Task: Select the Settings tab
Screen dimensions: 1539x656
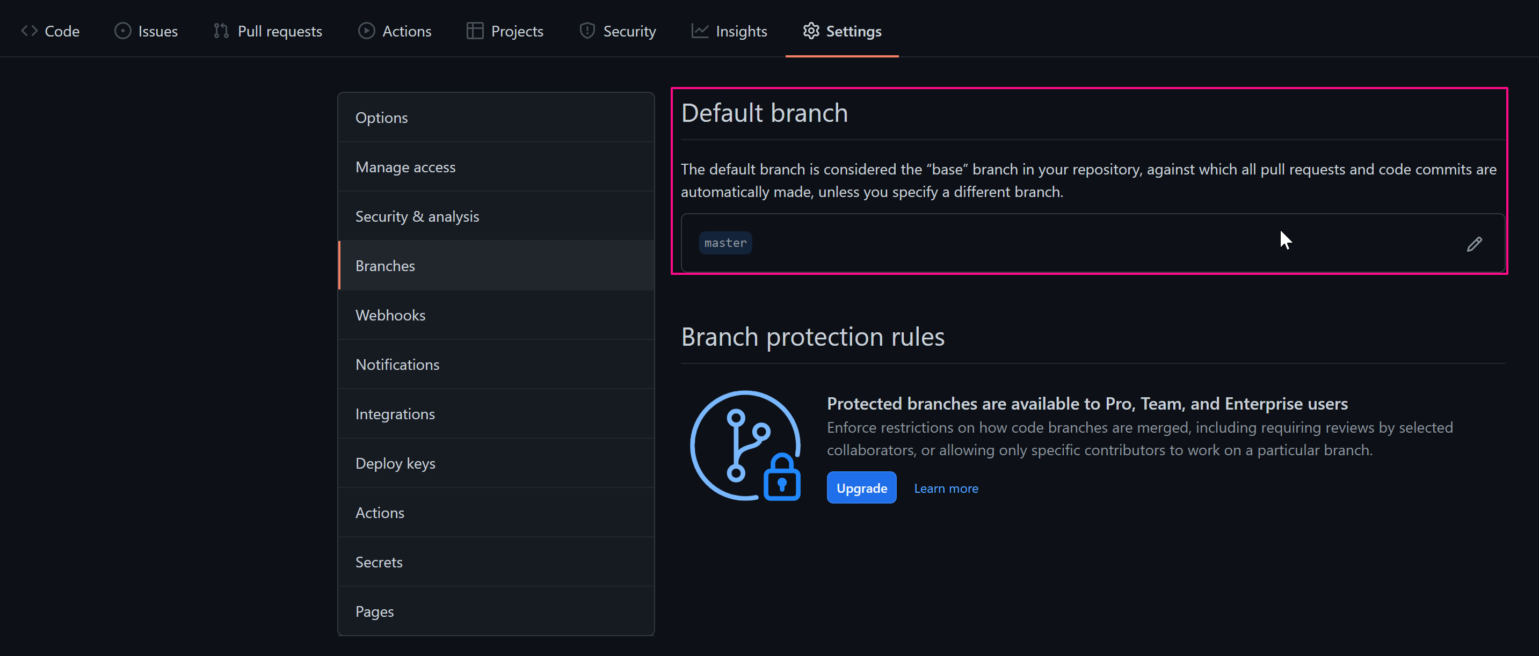Action: (842, 31)
